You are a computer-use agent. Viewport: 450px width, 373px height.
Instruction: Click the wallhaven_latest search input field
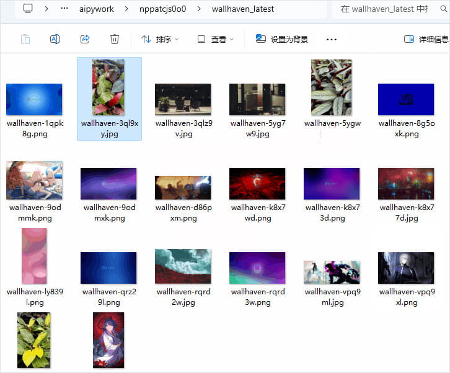[x=384, y=9]
